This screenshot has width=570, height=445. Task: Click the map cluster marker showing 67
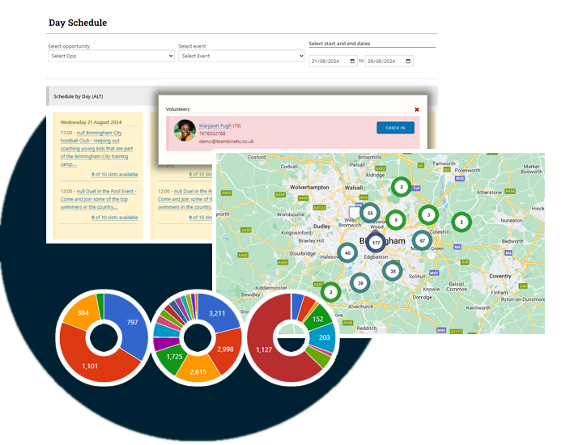[422, 240]
